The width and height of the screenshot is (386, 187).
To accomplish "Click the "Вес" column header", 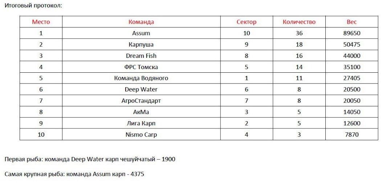I will click(352, 22).
